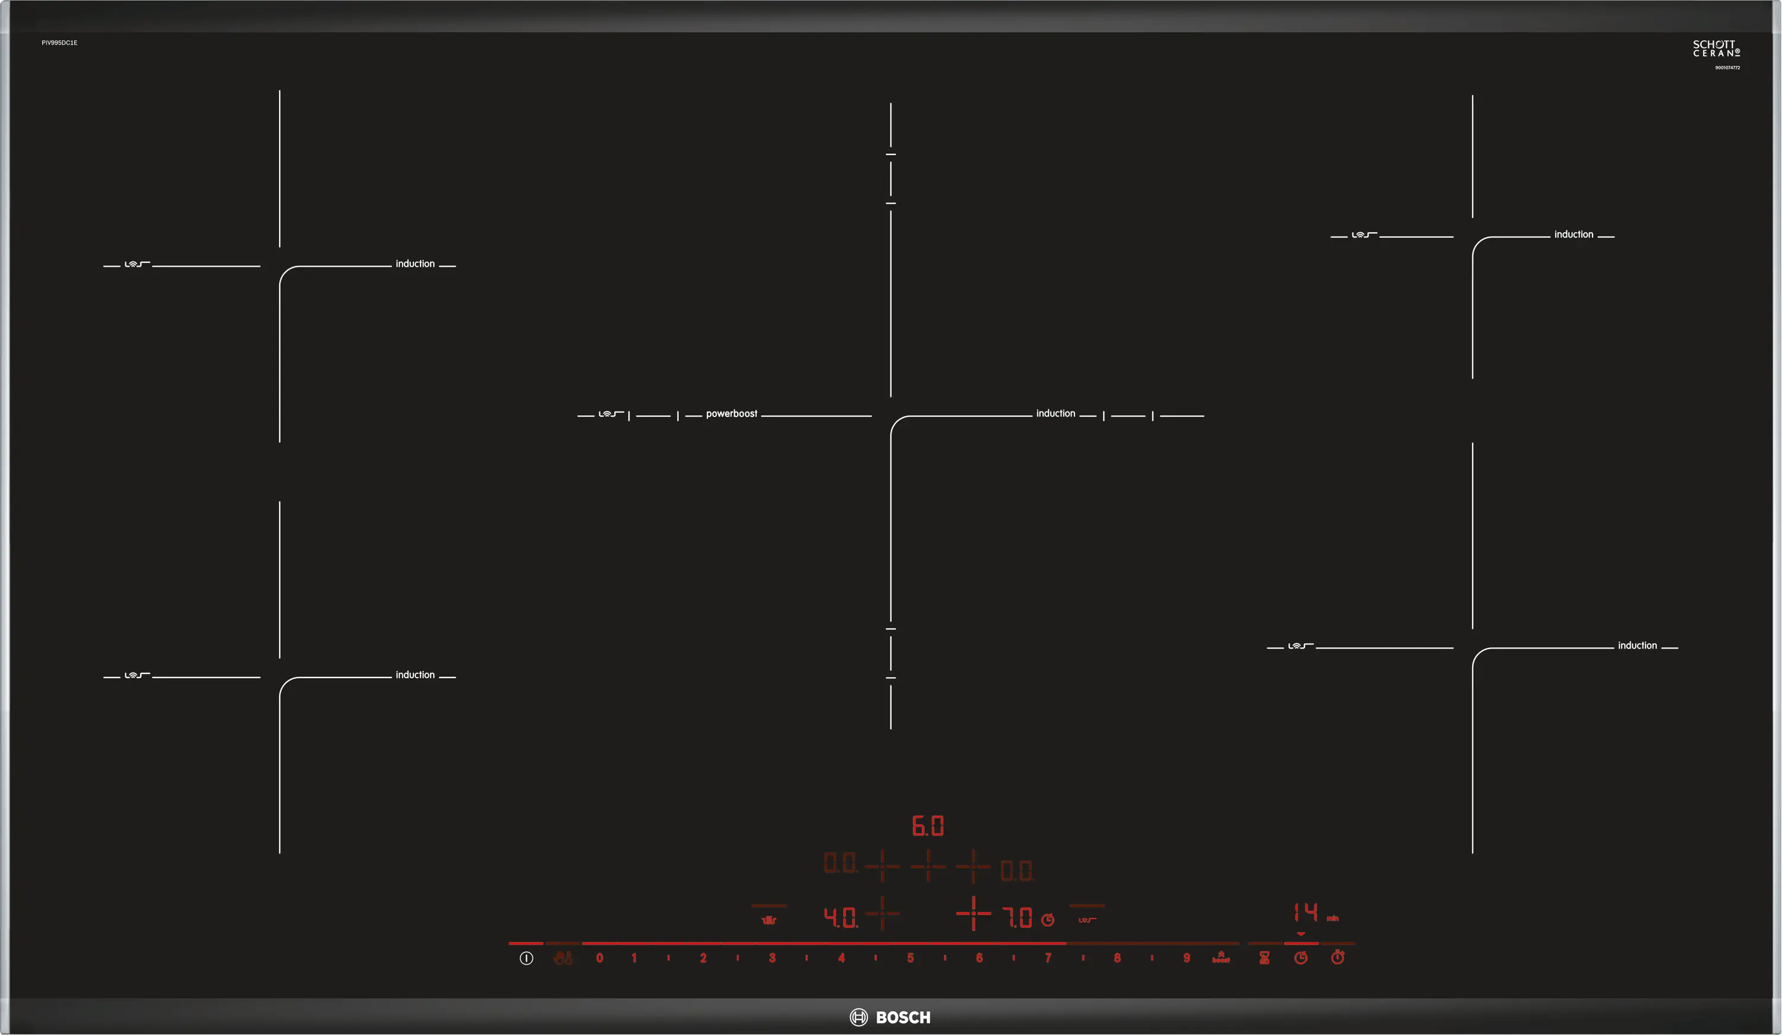1782x1035 pixels.
Task: Tap the powerboost label on the center zone
Action: (731, 413)
